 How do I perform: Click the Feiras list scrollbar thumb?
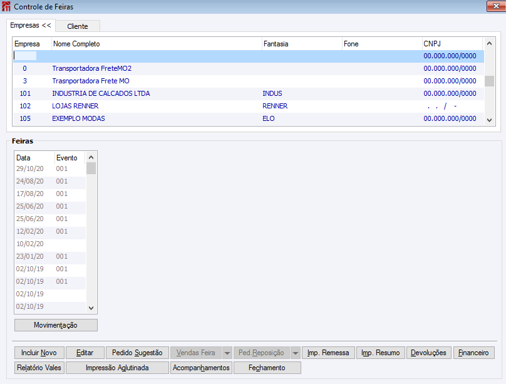tap(91, 168)
